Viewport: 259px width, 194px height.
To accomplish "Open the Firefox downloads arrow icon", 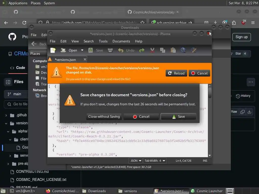I will (215, 22).
